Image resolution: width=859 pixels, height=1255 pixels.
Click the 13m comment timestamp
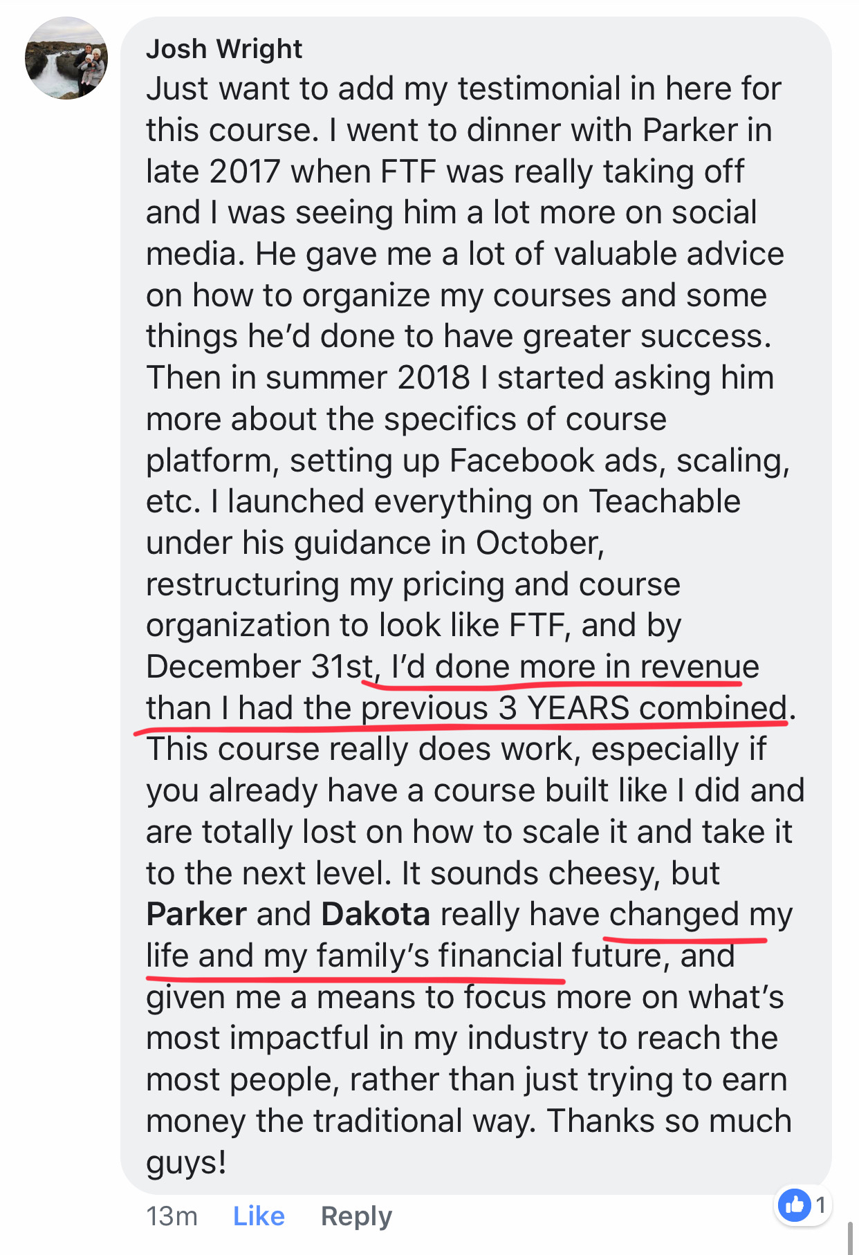pos(172,1216)
